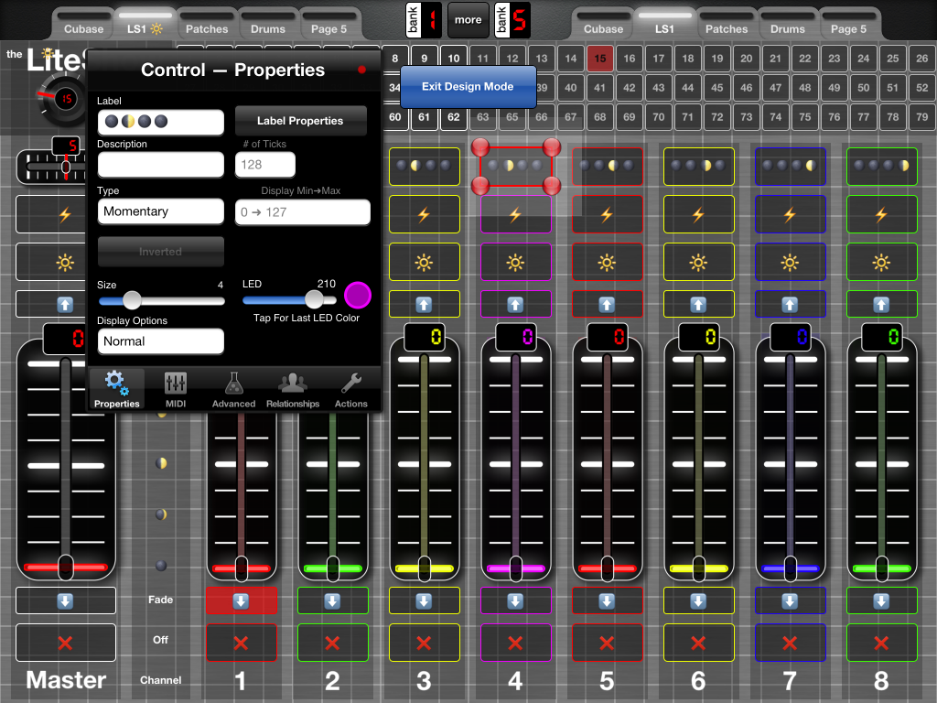Viewport: 937px width, 703px height.
Task: Open left bank 1 selector
Action: point(423,20)
